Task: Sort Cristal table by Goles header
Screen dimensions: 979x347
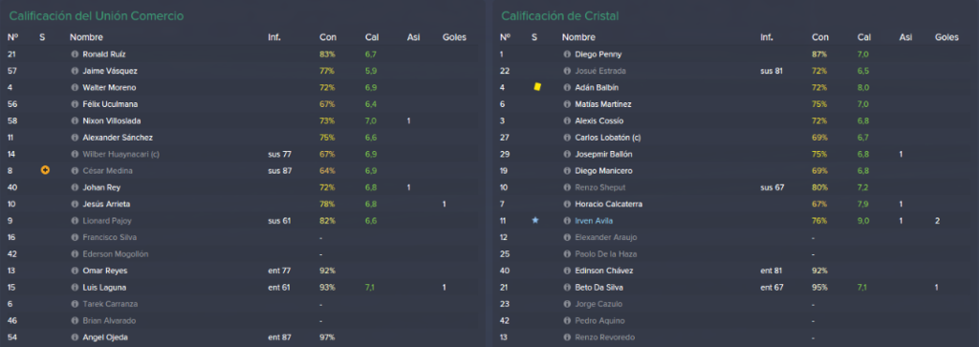Action: pyautogui.click(x=946, y=37)
